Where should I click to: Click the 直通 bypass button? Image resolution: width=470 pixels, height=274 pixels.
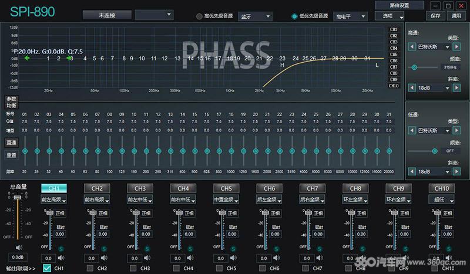[11, 143]
